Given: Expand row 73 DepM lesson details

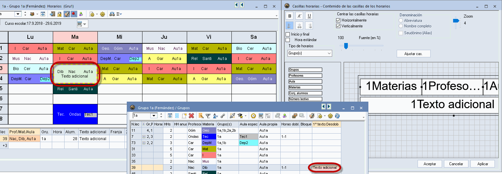Looking at the screenshot, I should coord(144,142).
